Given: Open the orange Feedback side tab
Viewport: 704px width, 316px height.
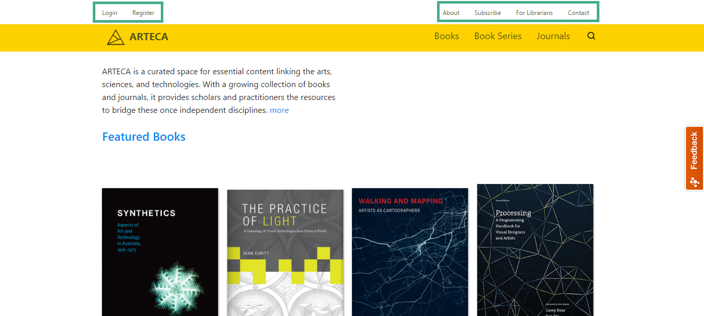Looking at the screenshot, I should pyautogui.click(x=694, y=151).
